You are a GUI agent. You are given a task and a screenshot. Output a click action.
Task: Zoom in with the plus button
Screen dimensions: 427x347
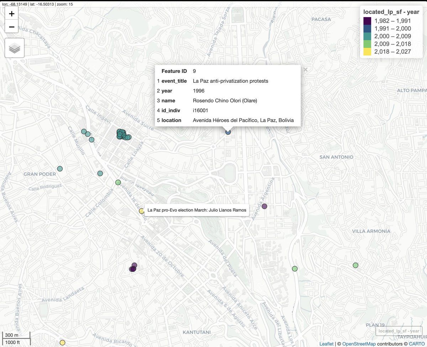click(12, 14)
